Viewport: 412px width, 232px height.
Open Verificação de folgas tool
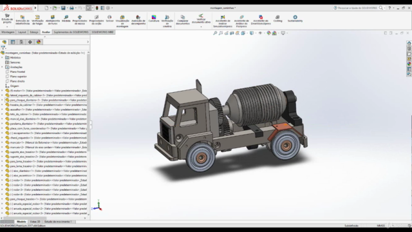pos(37,20)
